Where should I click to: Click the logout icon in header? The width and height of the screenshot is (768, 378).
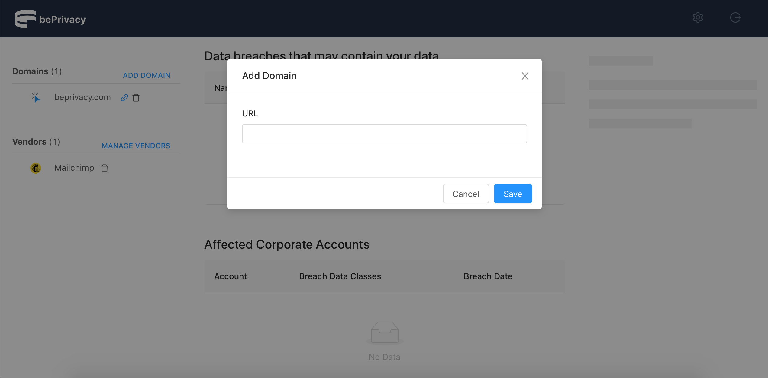(x=735, y=17)
